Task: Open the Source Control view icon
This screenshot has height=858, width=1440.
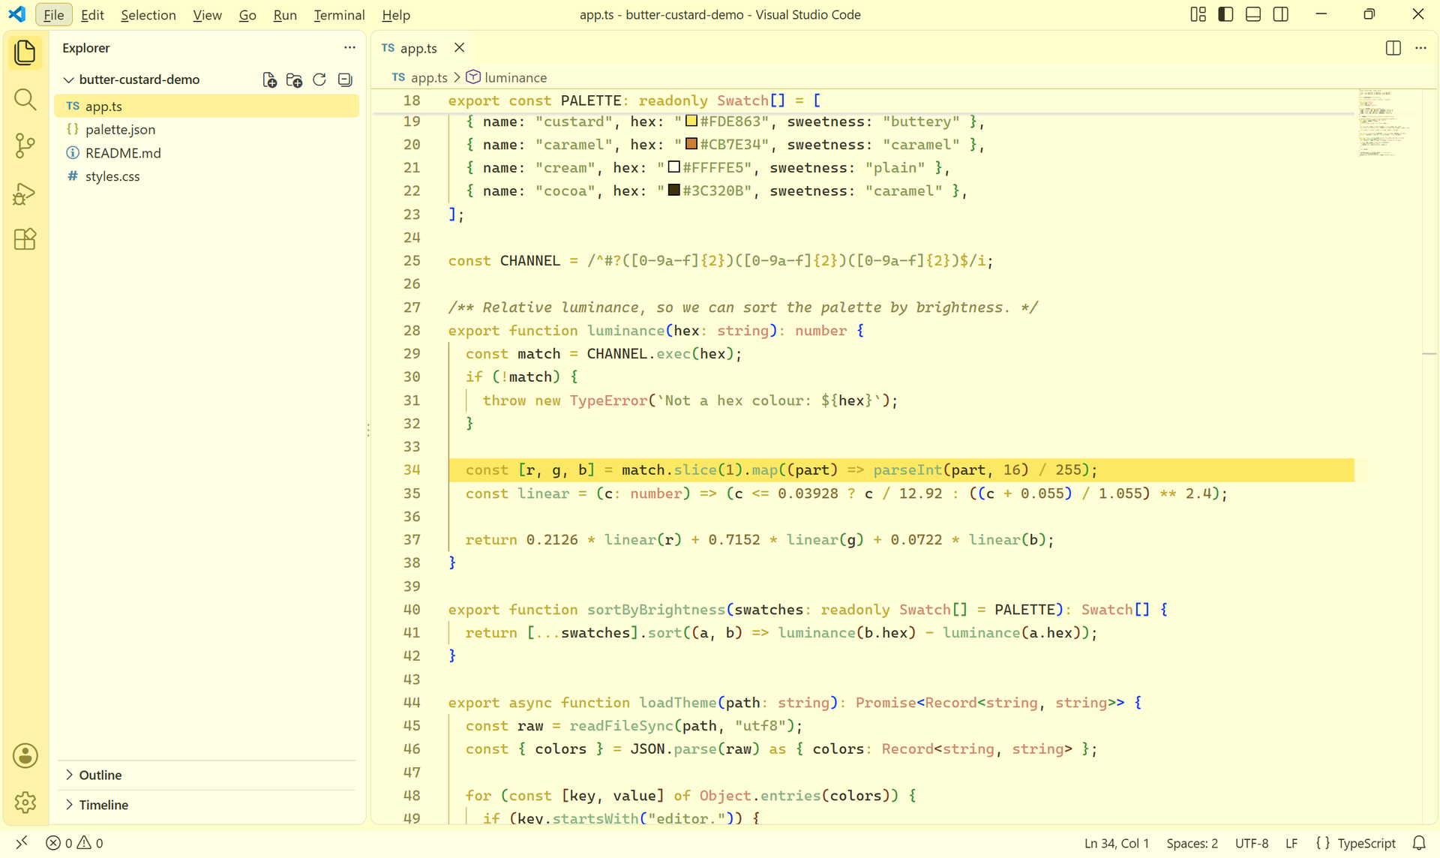Action: tap(25, 146)
